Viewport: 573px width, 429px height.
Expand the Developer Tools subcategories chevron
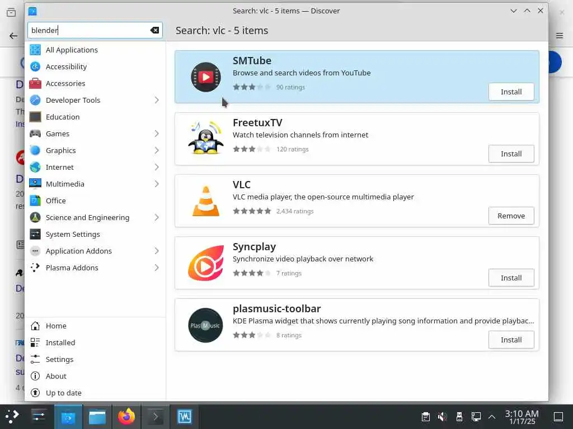[157, 100]
